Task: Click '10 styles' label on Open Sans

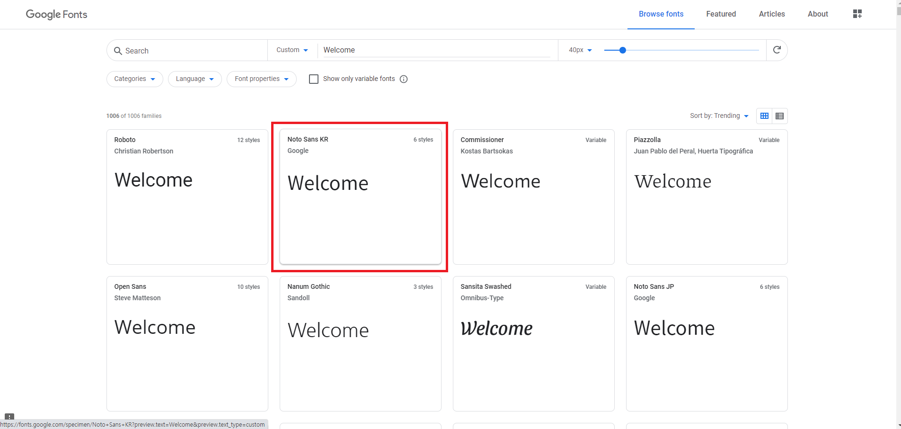Action: [x=248, y=287]
